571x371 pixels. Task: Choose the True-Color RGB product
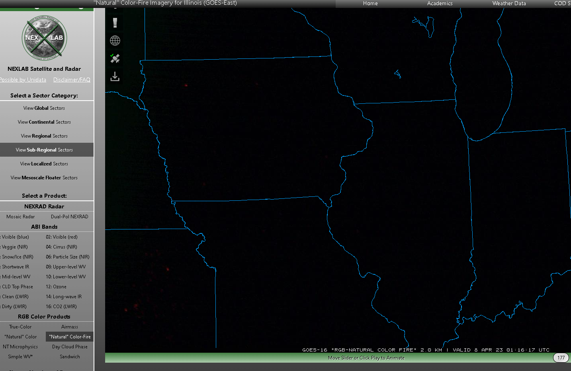pyautogui.click(x=20, y=327)
